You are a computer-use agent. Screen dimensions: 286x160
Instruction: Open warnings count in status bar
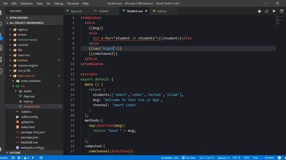point(26,158)
